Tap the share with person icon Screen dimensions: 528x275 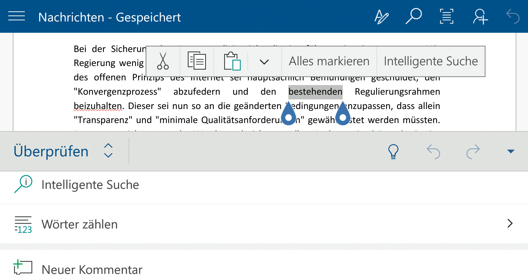480,17
